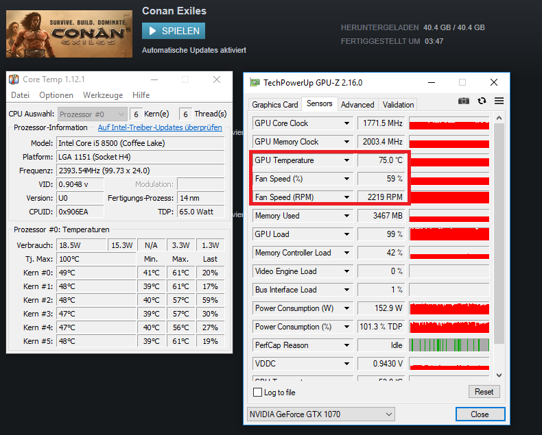Click the Reset button in GPU-Z
Screen dimensions: 542x435
coord(484,392)
